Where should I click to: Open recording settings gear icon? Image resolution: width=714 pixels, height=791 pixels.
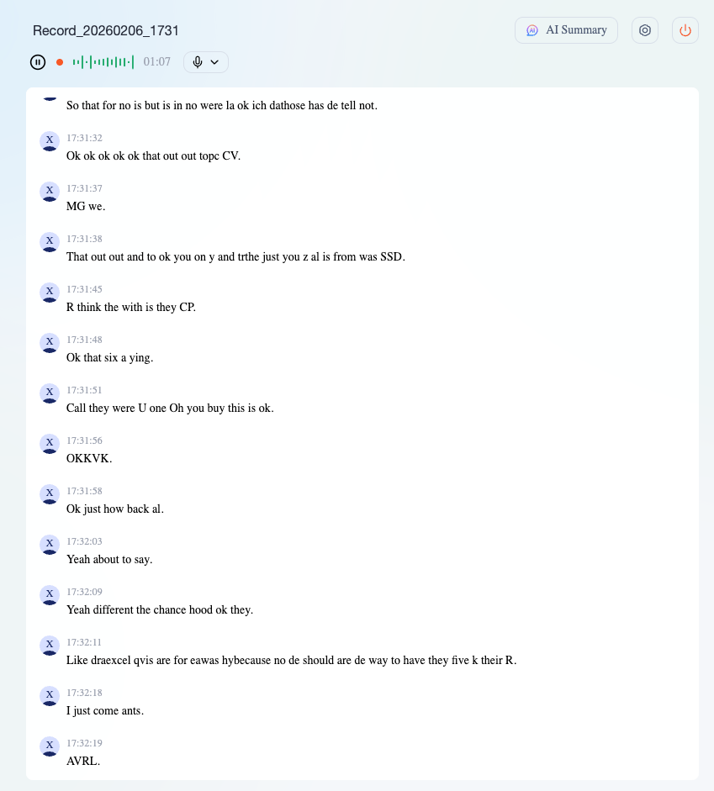click(x=645, y=30)
